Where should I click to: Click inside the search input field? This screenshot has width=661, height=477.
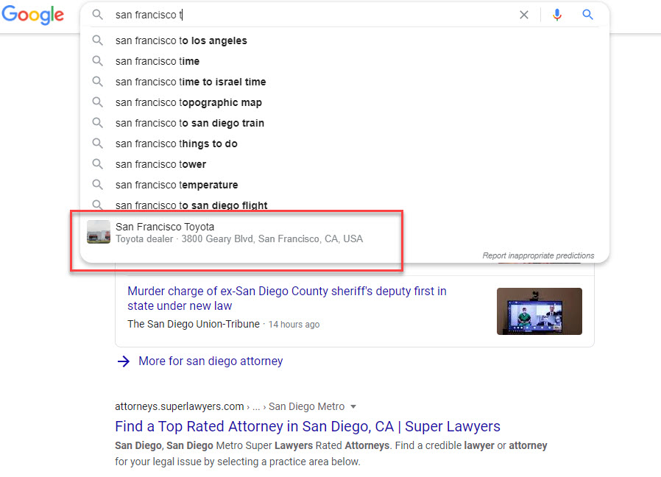point(309,15)
